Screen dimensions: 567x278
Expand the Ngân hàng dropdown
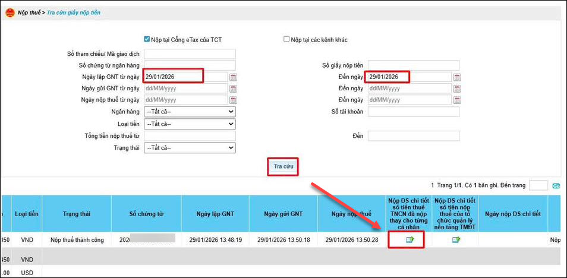[x=190, y=112]
